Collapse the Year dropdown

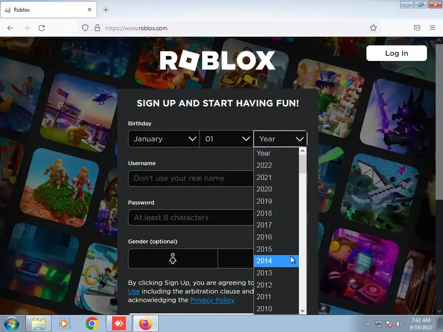click(280, 139)
